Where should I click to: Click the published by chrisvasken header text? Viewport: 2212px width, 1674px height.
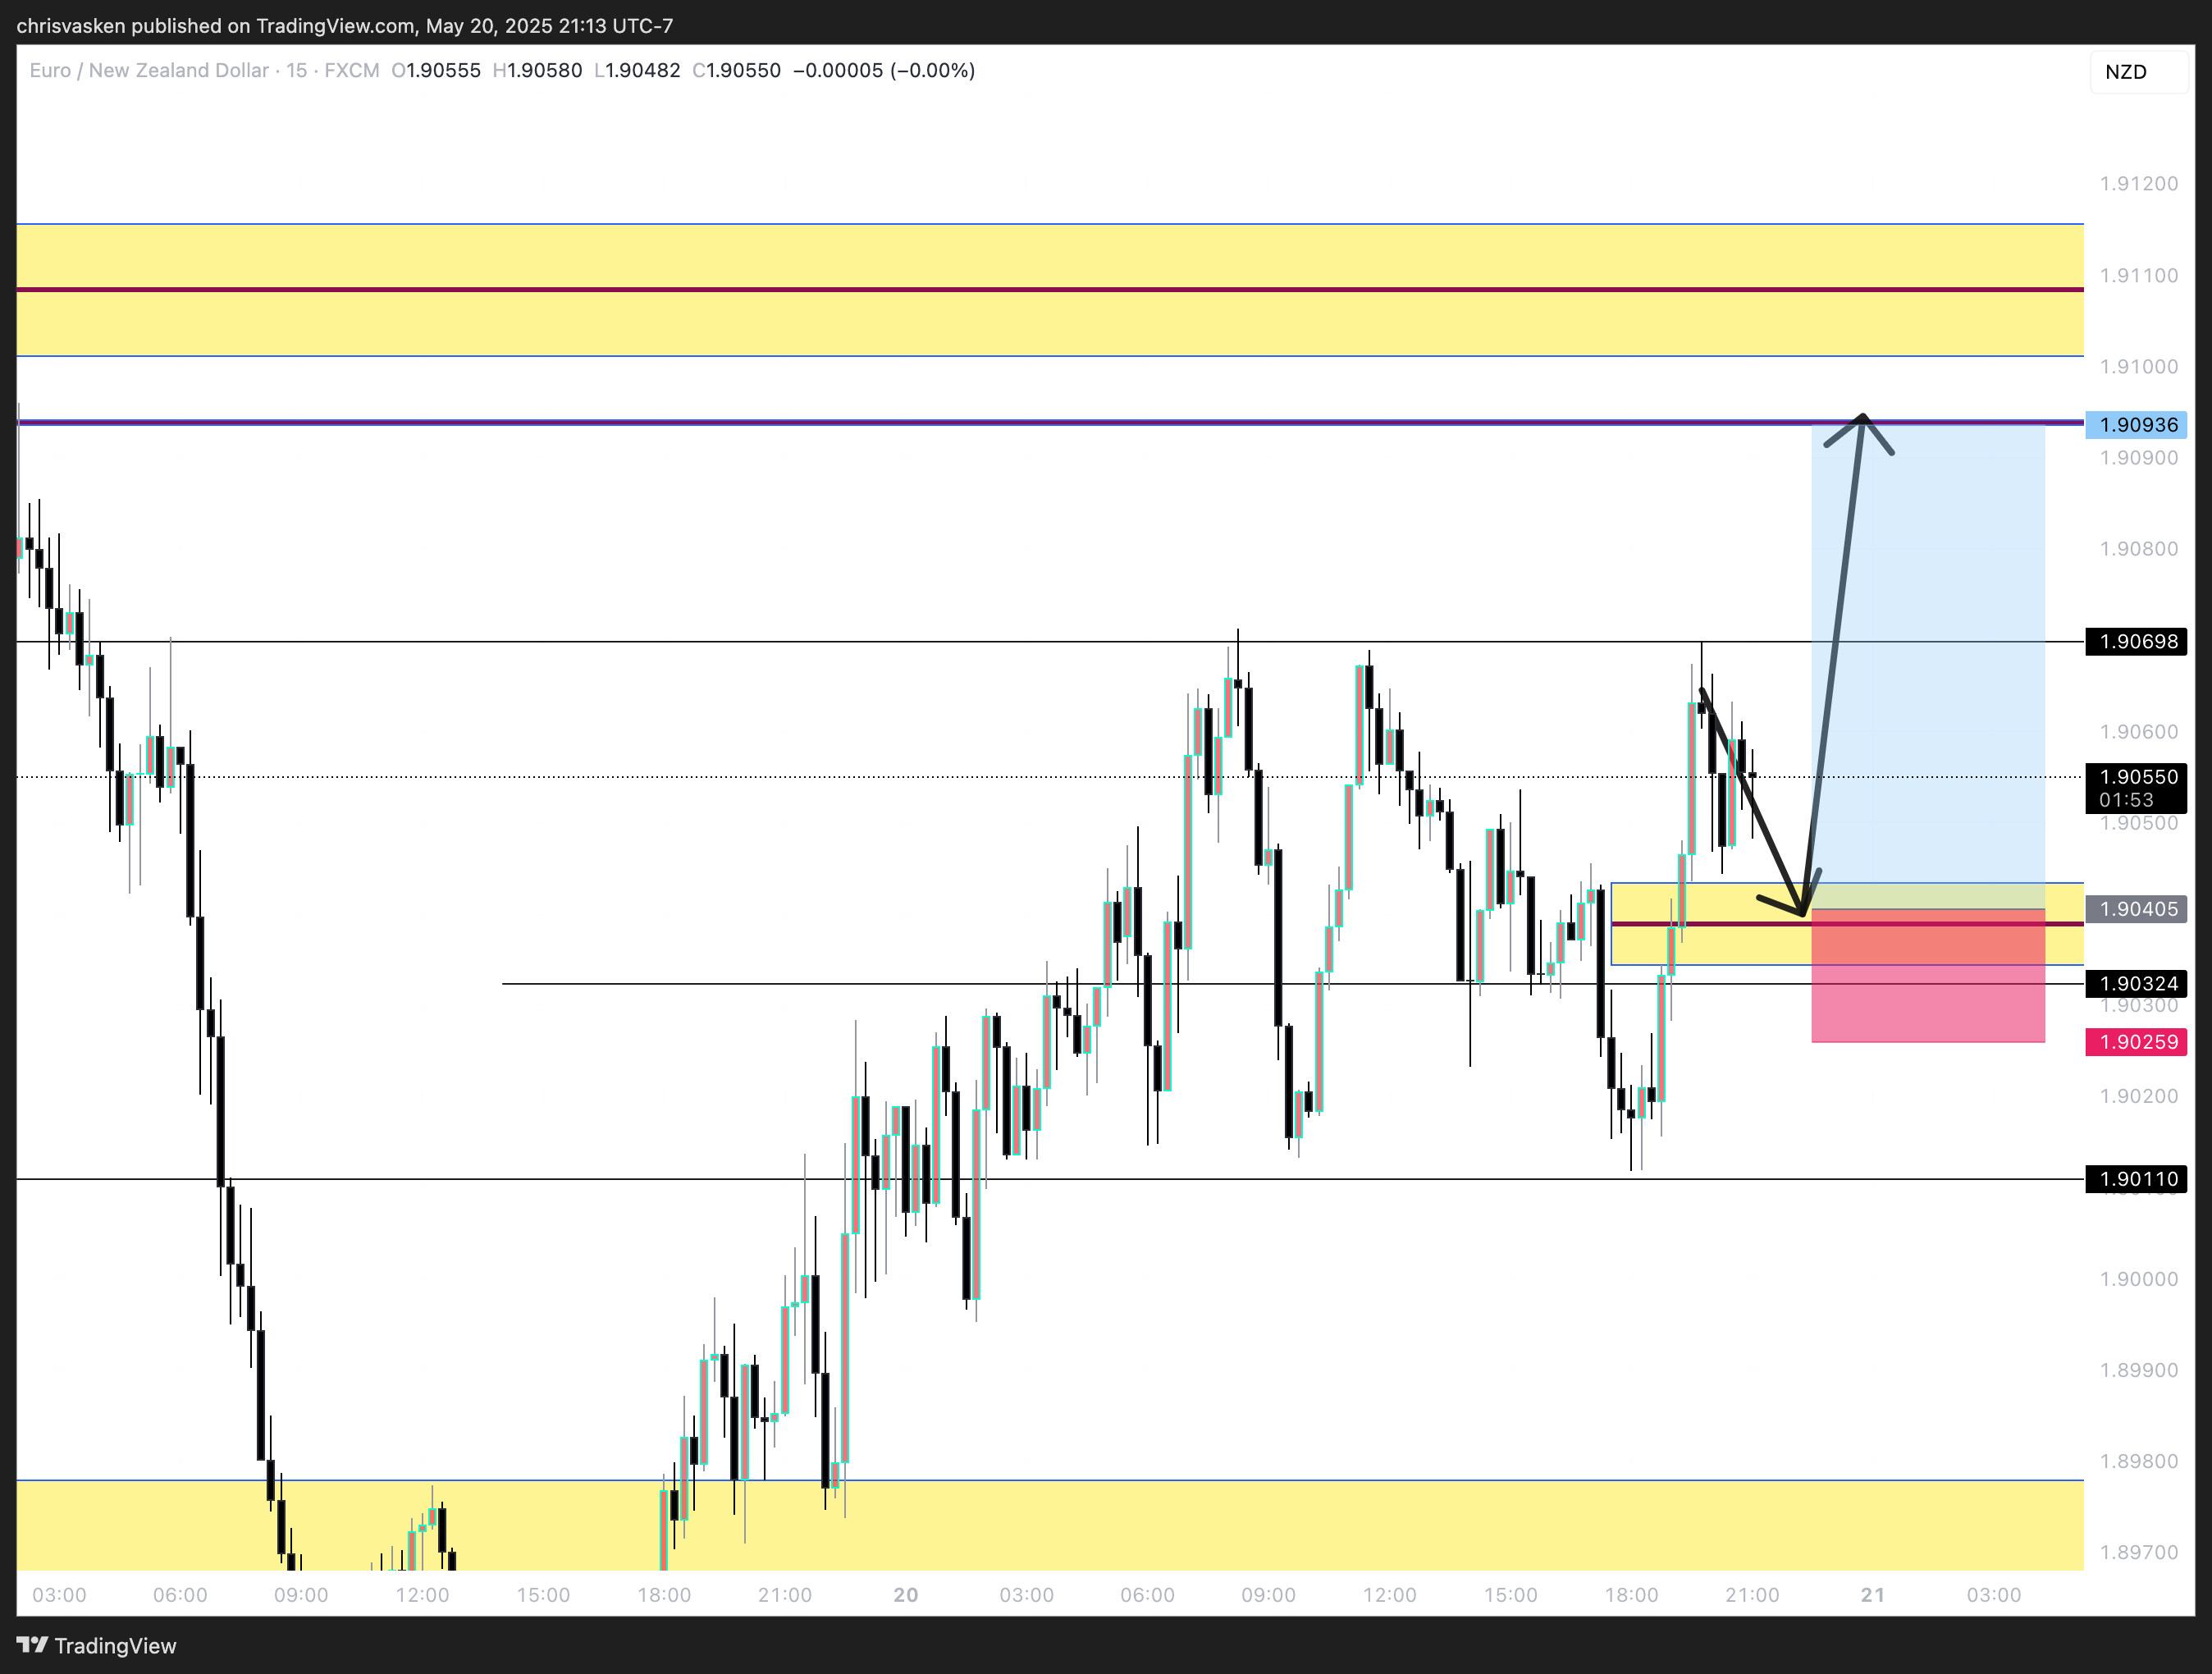click(x=345, y=26)
